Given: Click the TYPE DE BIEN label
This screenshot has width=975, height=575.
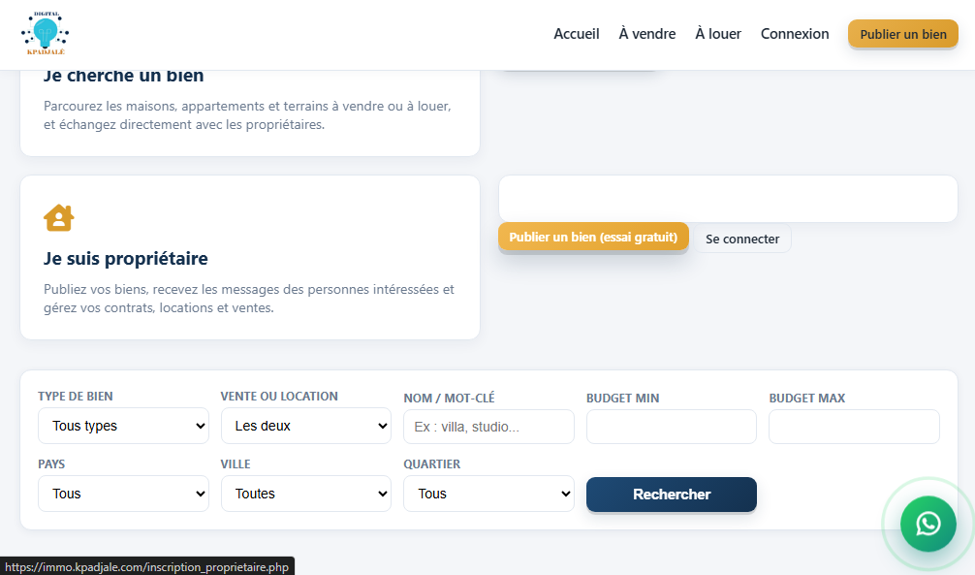Looking at the screenshot, I should click(x=76, y=397).
